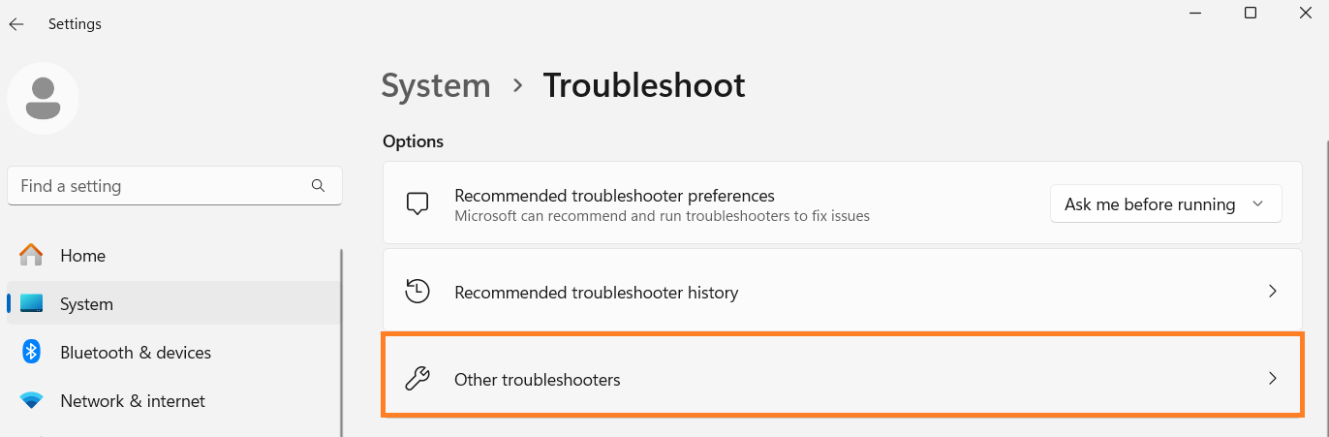This screenshot has width=1329, height=437.
Task: Click the wrench icon for Other troubleshooters
Action: (417, 379)
